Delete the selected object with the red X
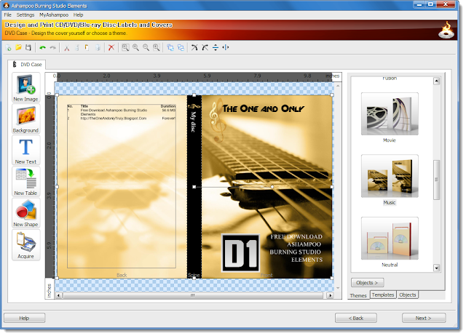 [x=111, y=47]
